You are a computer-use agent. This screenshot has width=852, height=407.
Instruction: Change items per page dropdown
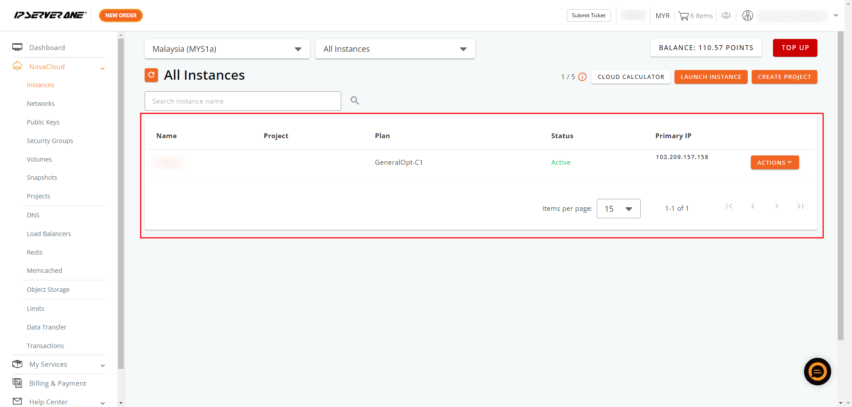click(x=618, y=209)
